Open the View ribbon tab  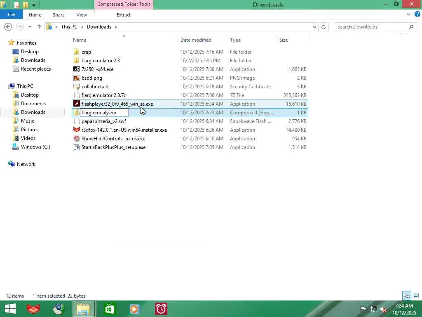(x=82, y=15)
